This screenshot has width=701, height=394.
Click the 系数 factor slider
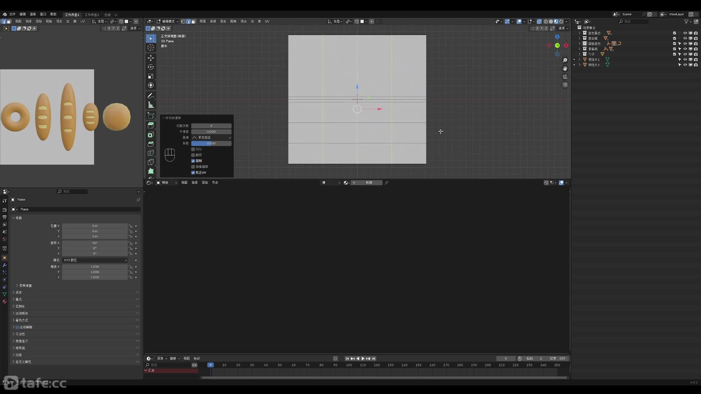[211, 143]
